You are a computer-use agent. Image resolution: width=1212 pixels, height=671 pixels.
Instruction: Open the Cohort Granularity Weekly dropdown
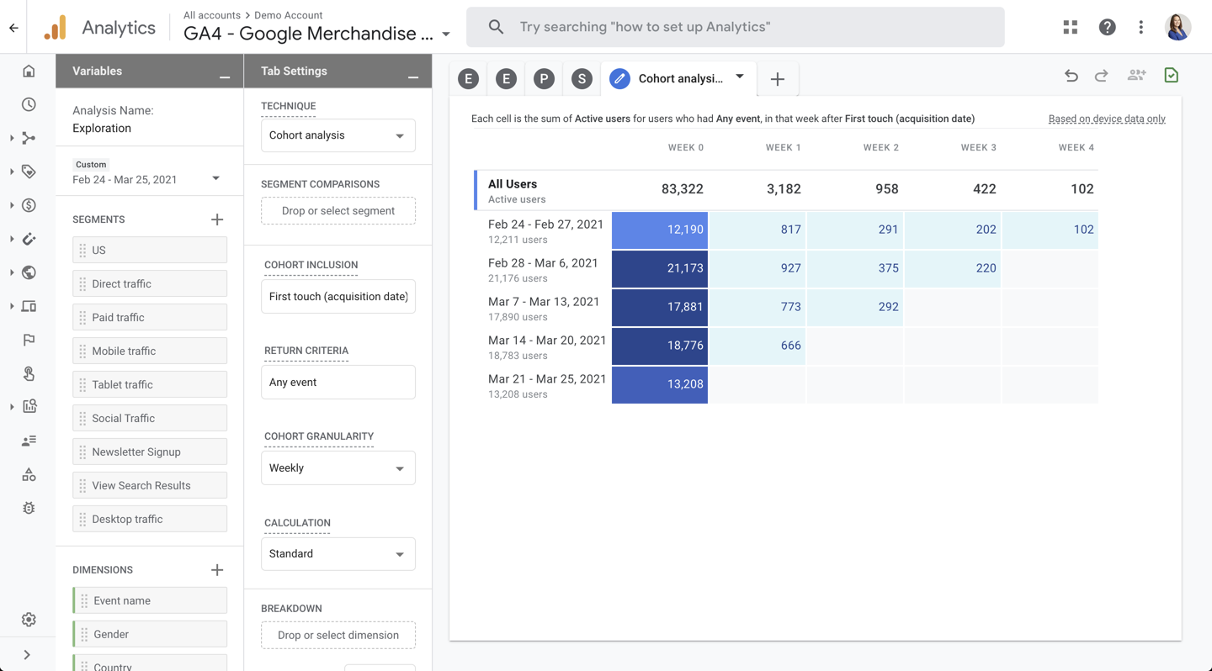click(338, 468)
